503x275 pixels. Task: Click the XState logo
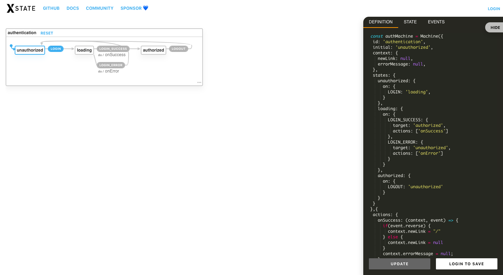click(21, 8)
